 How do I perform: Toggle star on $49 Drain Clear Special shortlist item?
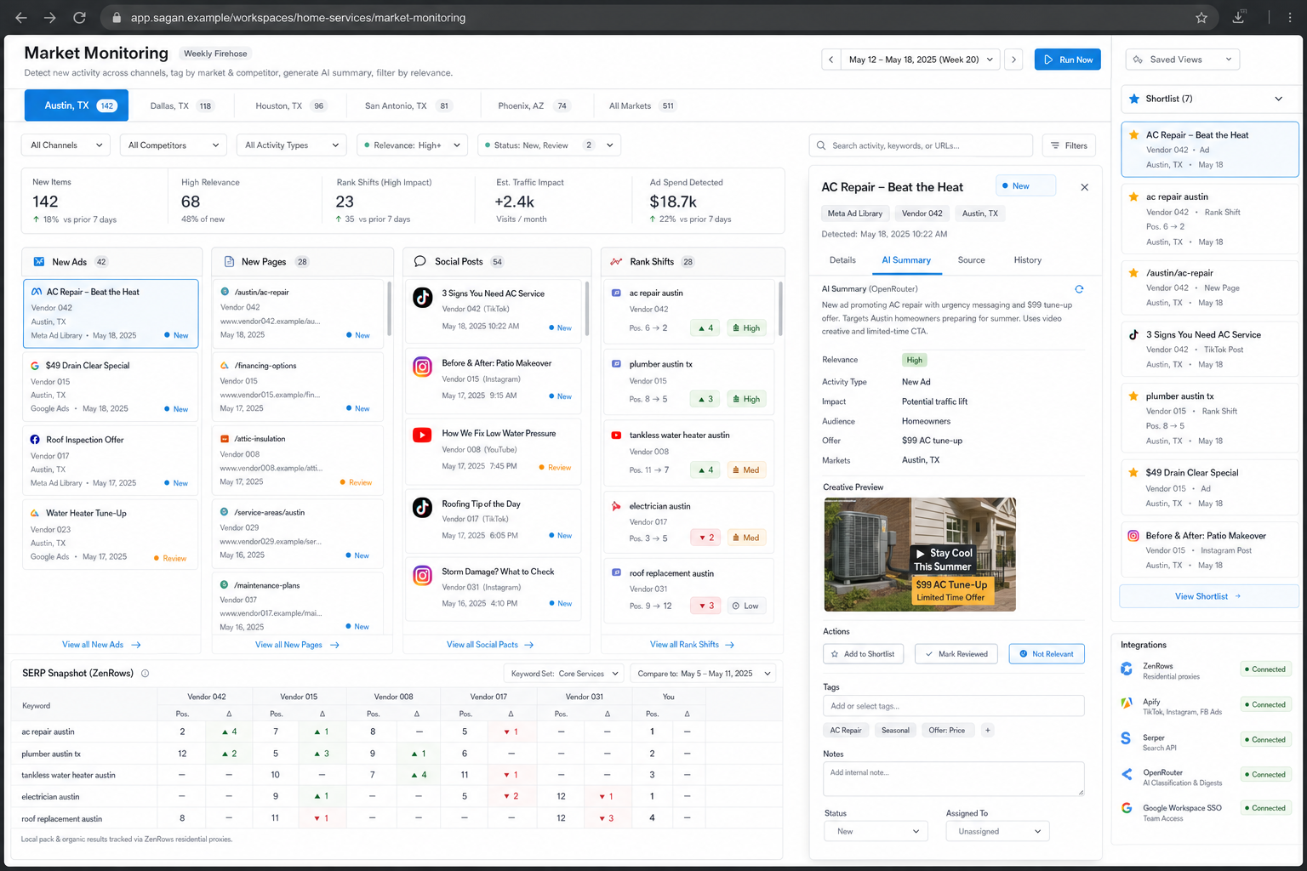point(1133,472)
